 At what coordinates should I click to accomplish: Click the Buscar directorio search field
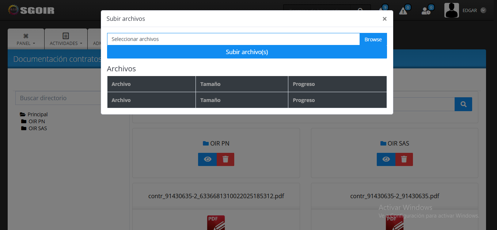[58, 98]
